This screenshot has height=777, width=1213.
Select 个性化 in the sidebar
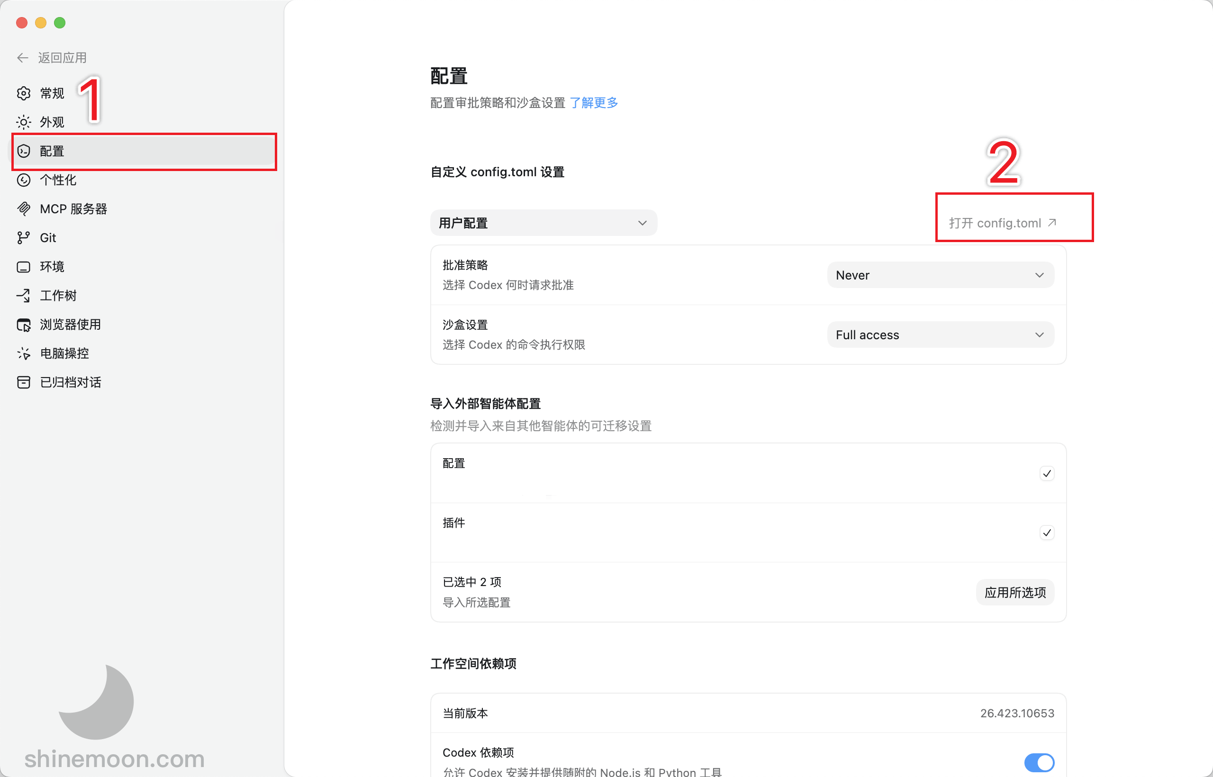coord(145,180)
